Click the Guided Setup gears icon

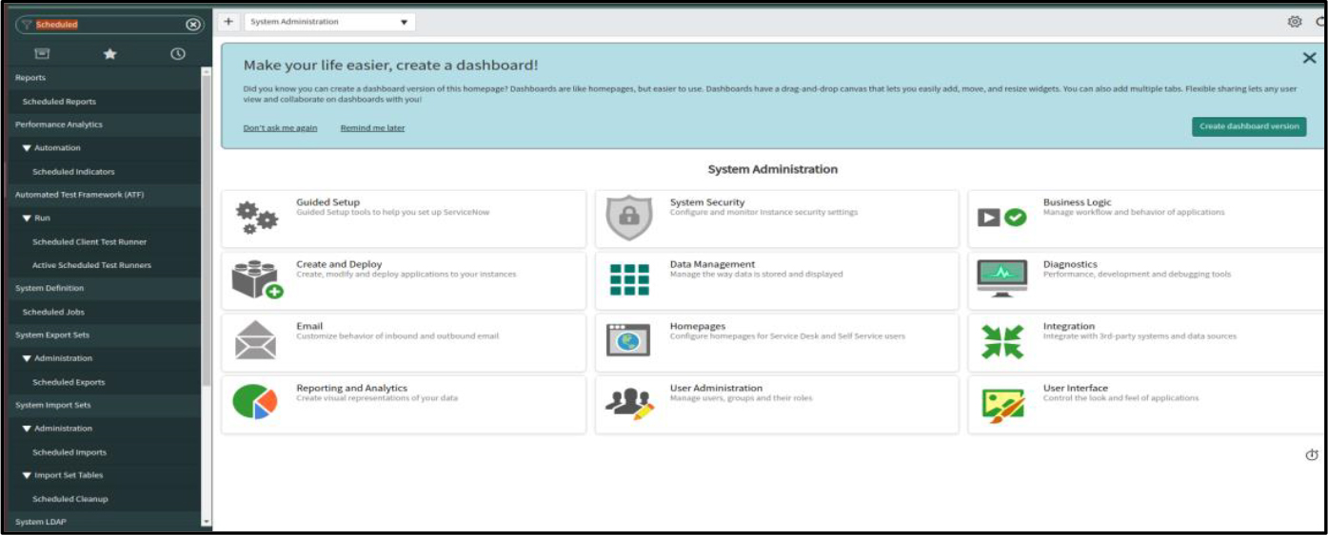click(x=256, y=218)
